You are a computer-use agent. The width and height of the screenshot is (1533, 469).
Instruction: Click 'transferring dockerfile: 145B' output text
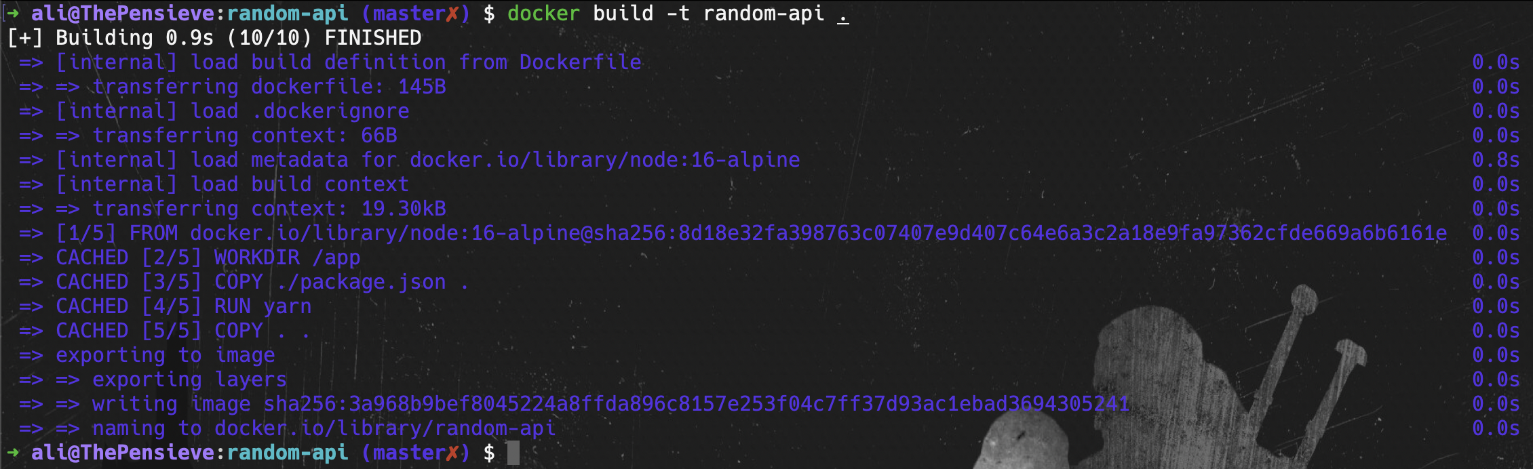(269, 87)
